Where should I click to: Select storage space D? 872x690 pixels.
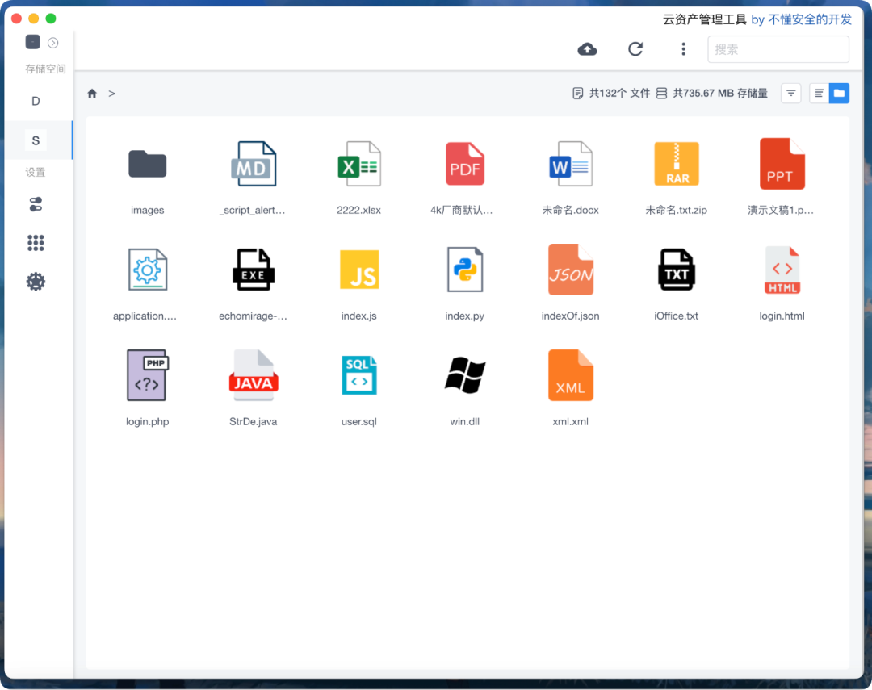click(36, 101)
